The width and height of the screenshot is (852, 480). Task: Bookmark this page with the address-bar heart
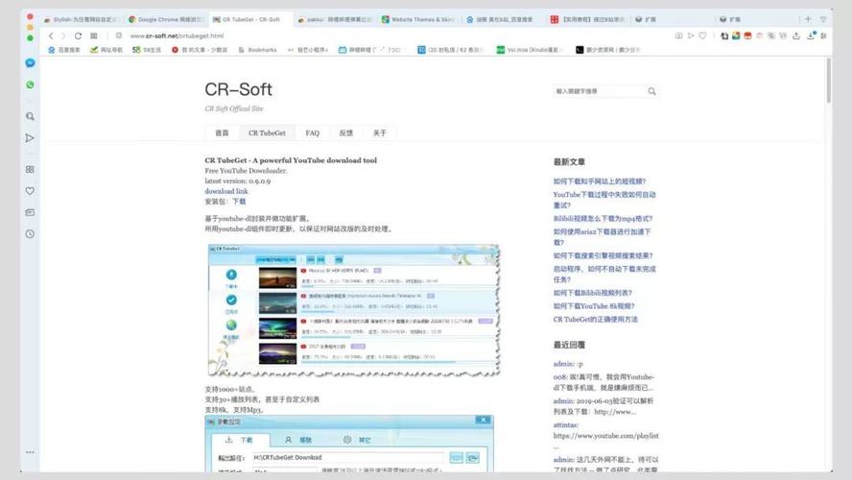click(702, 36)
